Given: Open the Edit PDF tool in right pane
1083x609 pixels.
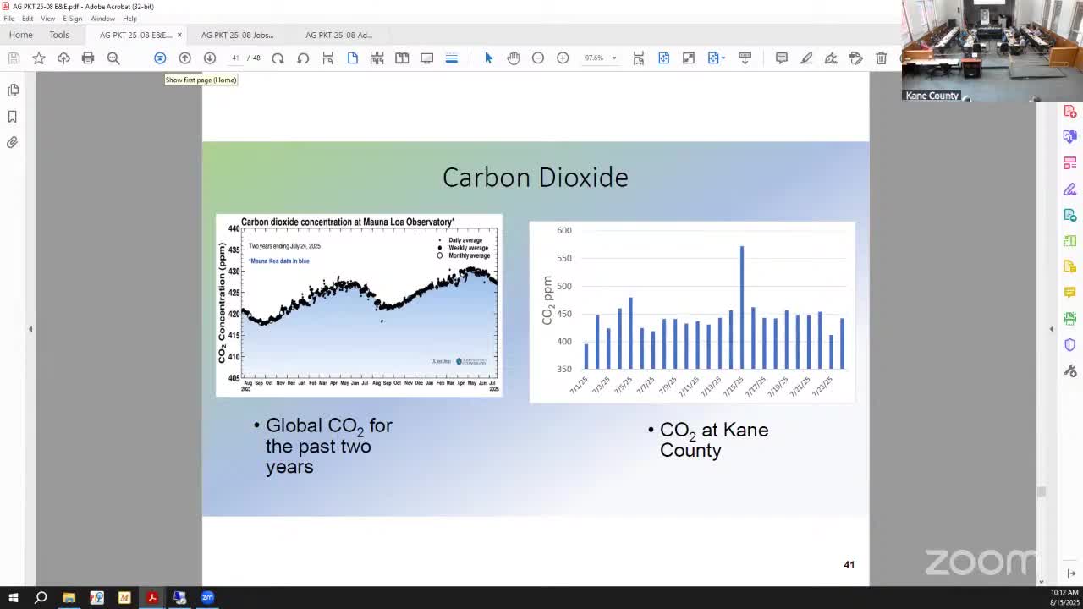Looking at the screenshot, I should tap(1070, 162).
